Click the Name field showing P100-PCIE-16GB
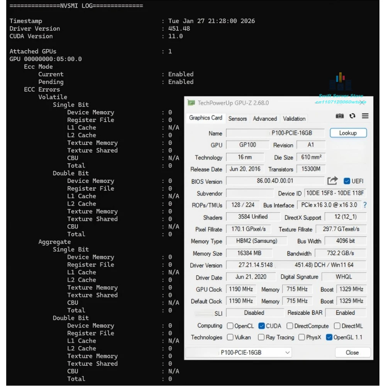This screenshot has width=386, height=386. 275,133
